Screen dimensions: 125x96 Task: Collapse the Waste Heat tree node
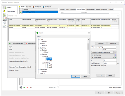[39, 69]
